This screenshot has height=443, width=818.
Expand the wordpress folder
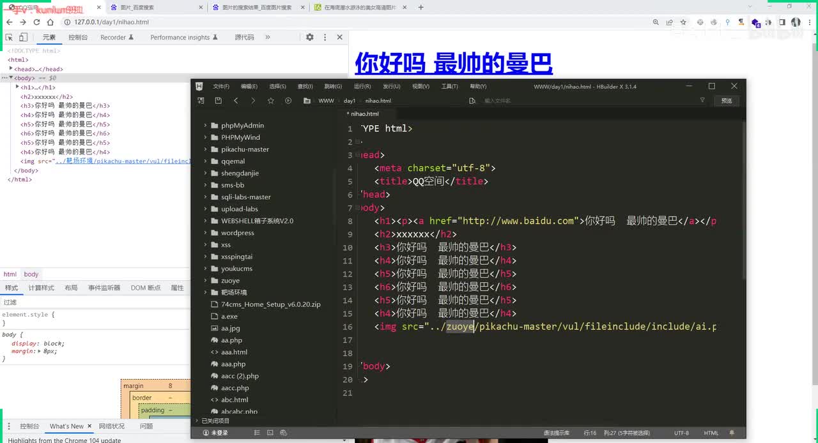pyautogui.click(x=205, y=233)
